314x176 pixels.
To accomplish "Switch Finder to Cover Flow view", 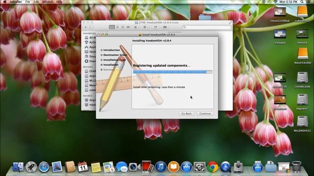I will 128,27.
